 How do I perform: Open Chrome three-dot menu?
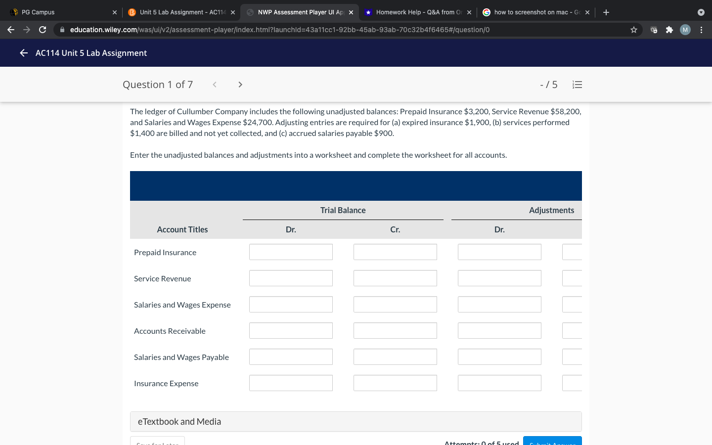pyautogui.click(x=701, y=30)
